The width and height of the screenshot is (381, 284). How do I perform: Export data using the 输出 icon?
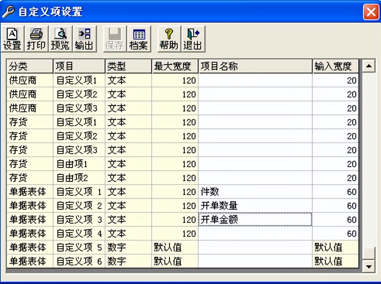[85, 39]
